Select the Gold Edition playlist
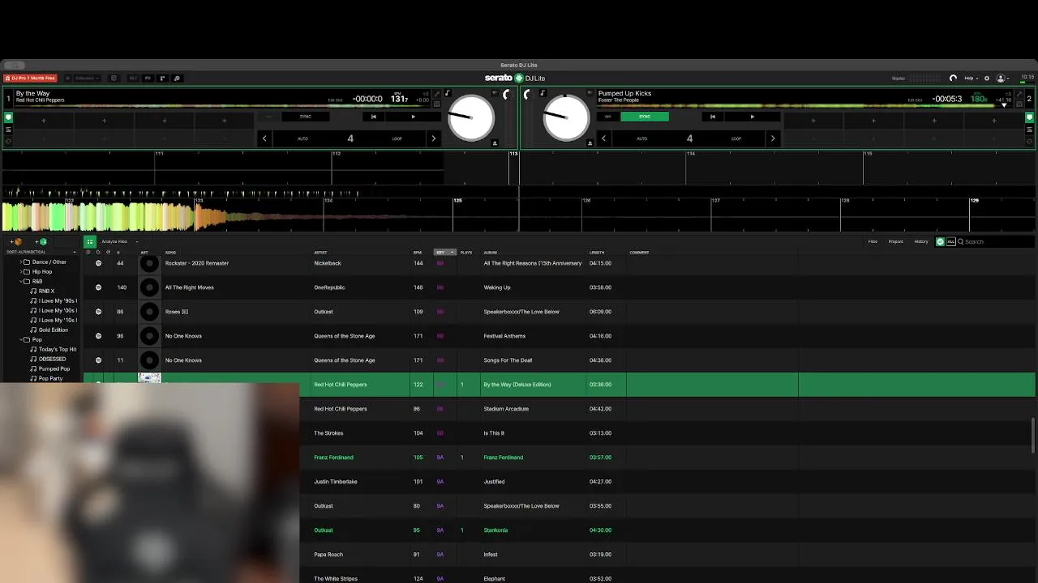The height and width of the screenshot is (583, 1038). click(53, 330)
